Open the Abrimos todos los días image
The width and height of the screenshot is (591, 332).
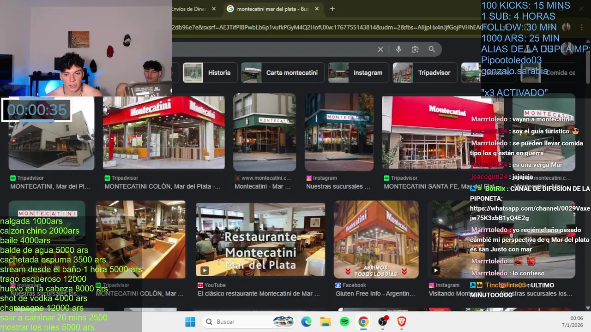376,240
